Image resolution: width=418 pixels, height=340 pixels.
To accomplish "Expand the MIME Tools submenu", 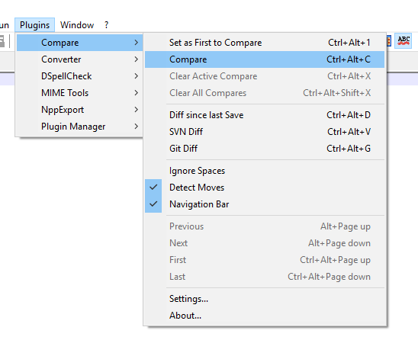I will point(79,93).
